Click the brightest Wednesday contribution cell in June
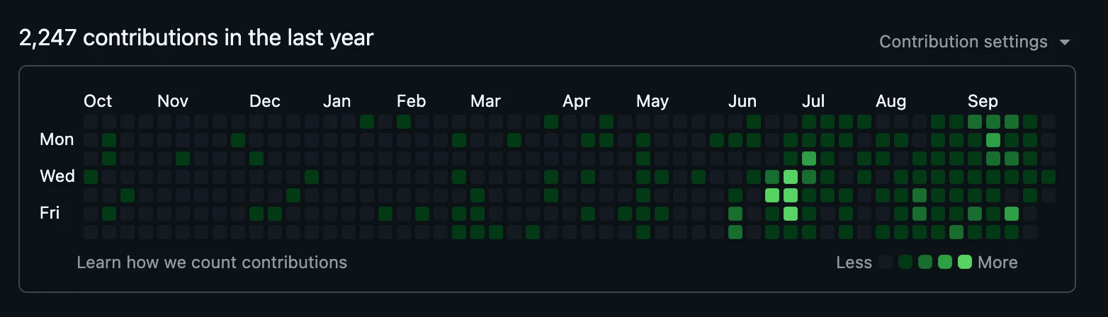This screenshot has height=317, width=1108. pyautogui.click(x=791, y=176)
